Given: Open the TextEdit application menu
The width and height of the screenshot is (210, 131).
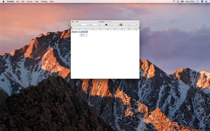Looking at the screenshot, I should (x=10, y=2).
